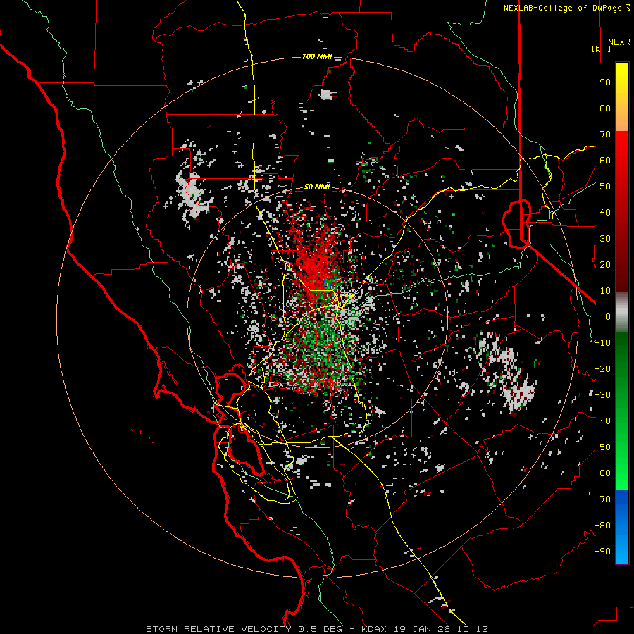634x634 pixels.
Task: Click the positive 80 scale value
Action: tap(605, 108)
